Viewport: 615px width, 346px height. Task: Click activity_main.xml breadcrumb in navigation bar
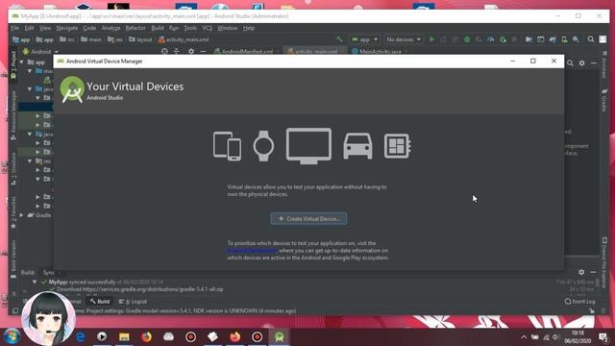click(x=184, y=39)
